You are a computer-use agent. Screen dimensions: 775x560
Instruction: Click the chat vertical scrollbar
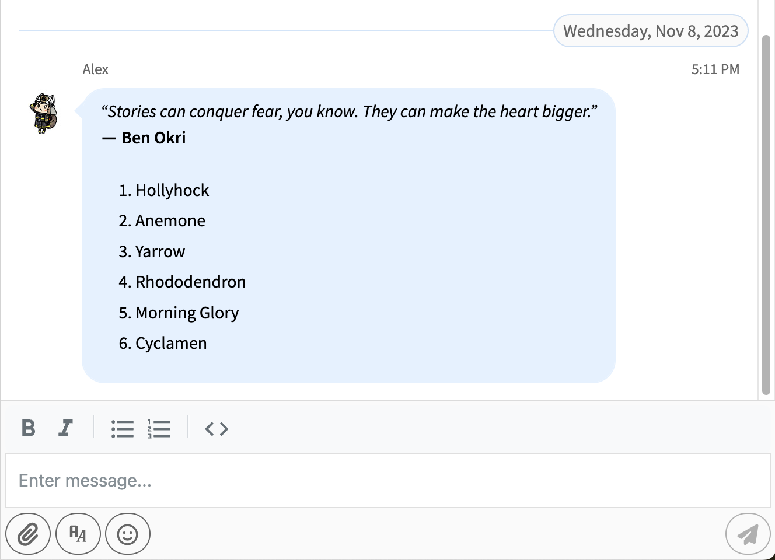766,215
